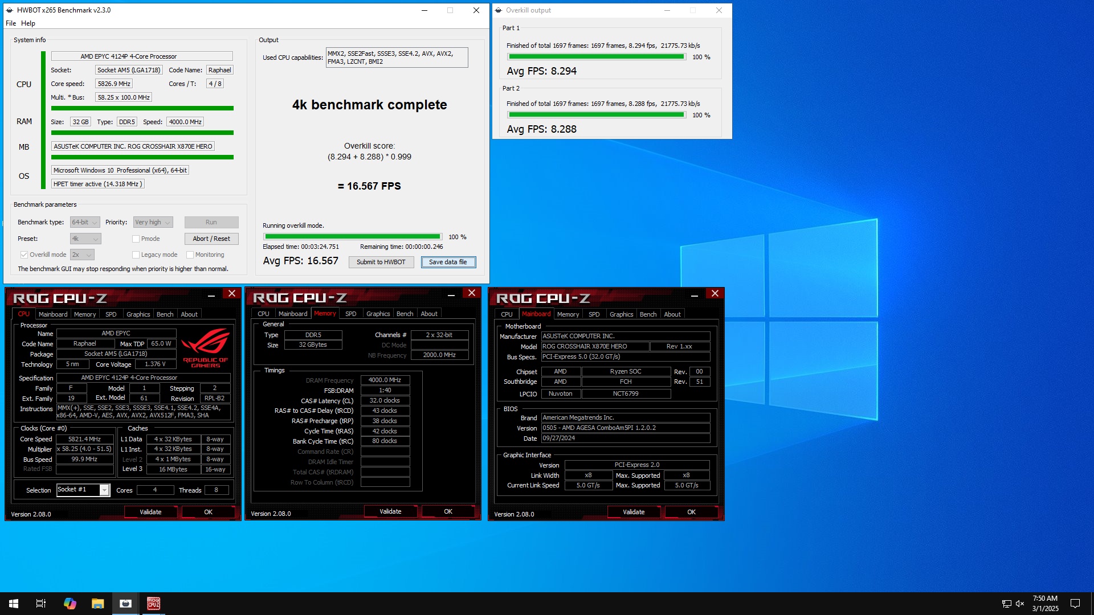Click OK in the Memory window

pyautogui.click(x=448, y=511)
